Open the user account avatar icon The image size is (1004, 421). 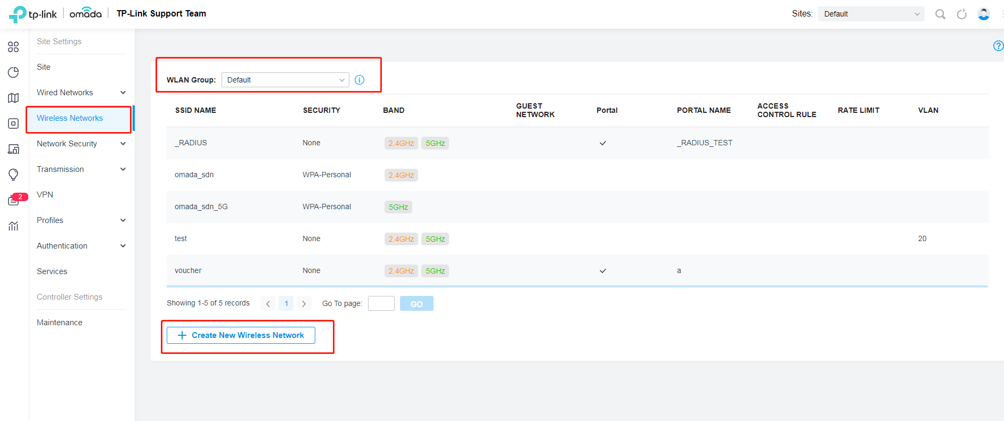click(983, 14)
